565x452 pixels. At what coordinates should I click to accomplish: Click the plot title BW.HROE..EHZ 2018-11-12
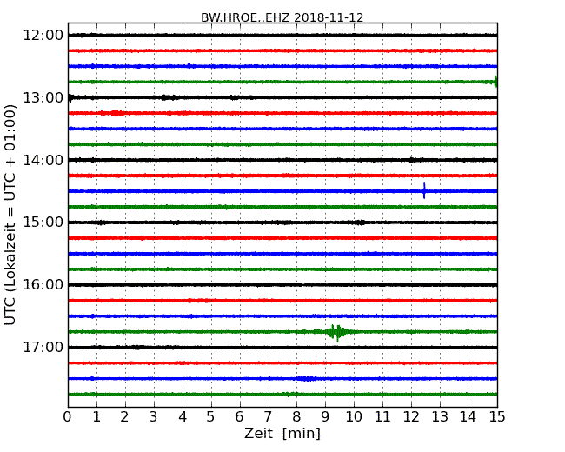pos(282,17)
